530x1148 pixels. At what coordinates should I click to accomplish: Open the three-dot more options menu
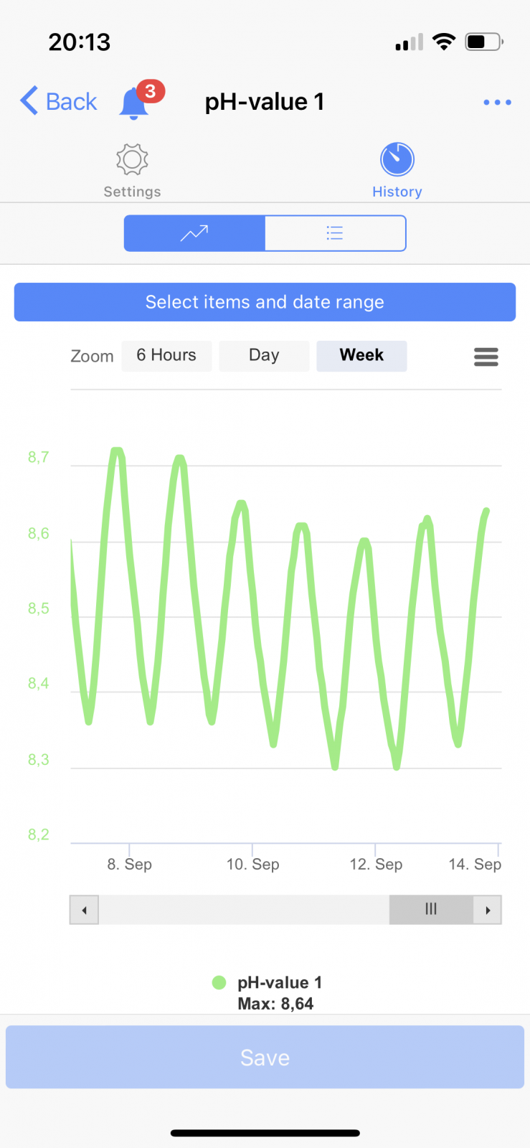coord(497,103)
